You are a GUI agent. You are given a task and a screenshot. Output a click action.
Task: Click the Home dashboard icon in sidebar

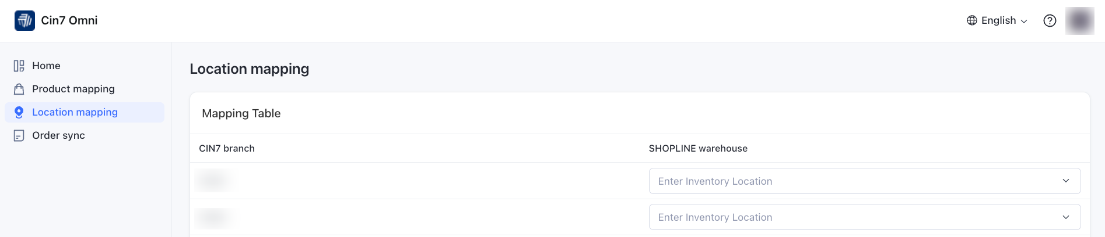pos(19,66)
